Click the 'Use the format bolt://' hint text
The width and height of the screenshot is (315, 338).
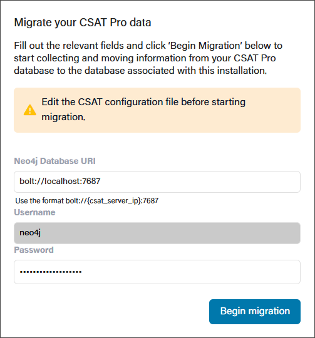click(x=87, y=201)
